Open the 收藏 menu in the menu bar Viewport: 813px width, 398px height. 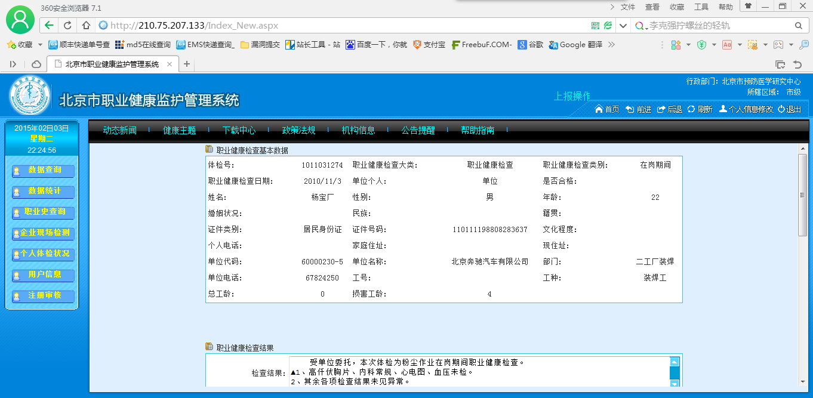click(677, 7)
